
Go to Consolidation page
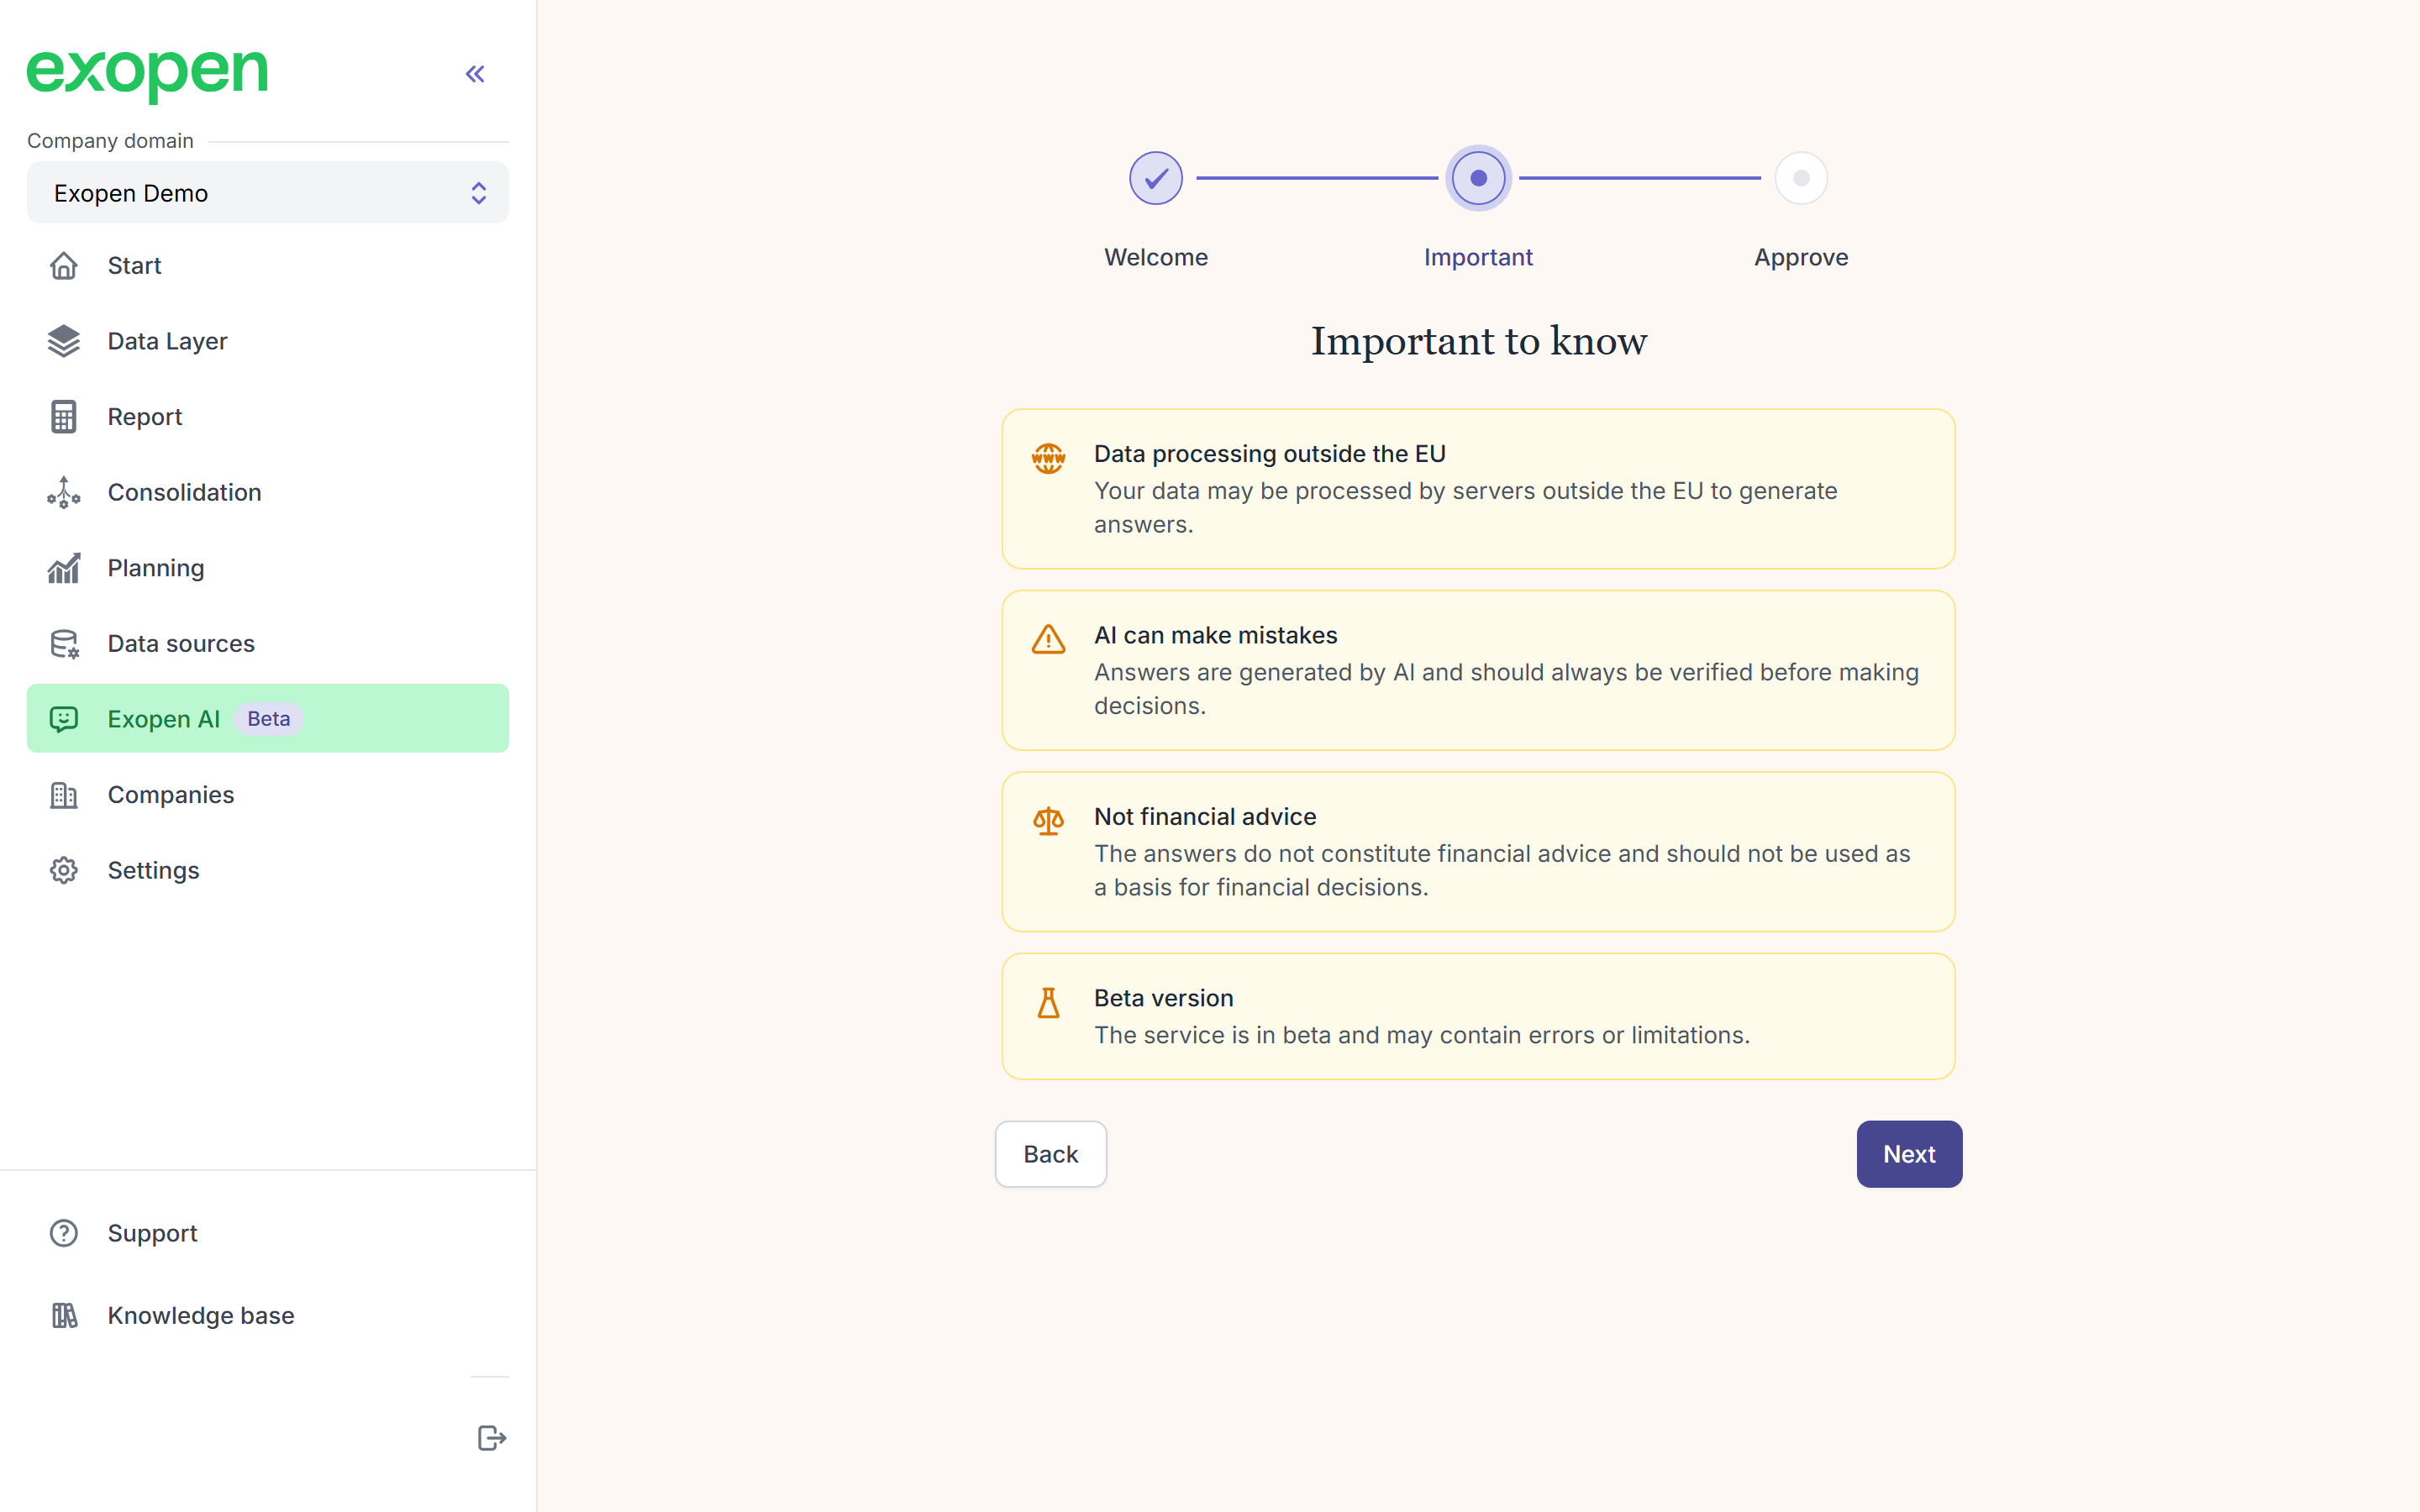click(x=268, y=492)
